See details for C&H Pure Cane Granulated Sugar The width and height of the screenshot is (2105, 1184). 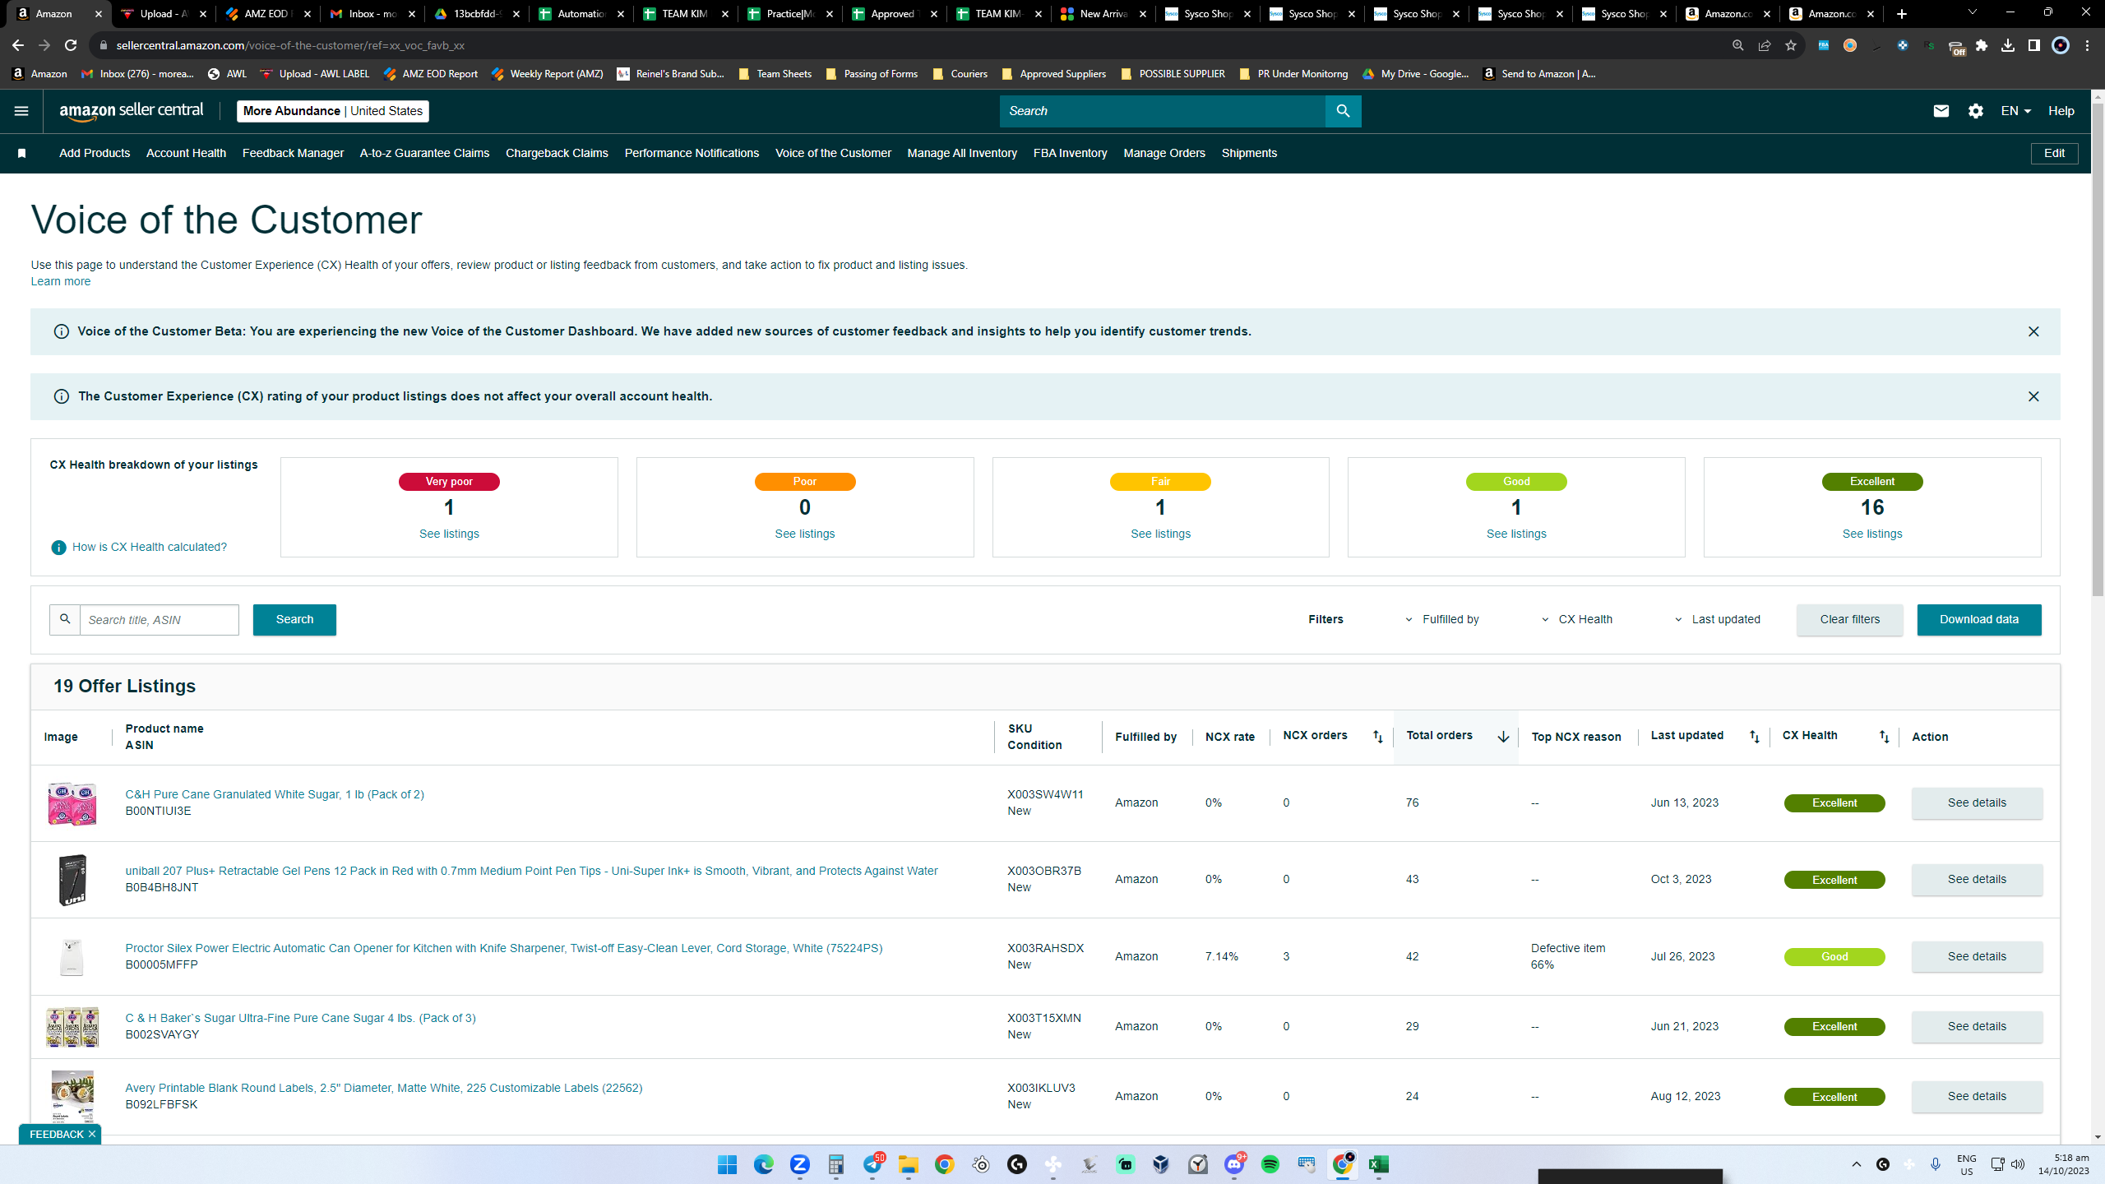(x=1977, y=803)
